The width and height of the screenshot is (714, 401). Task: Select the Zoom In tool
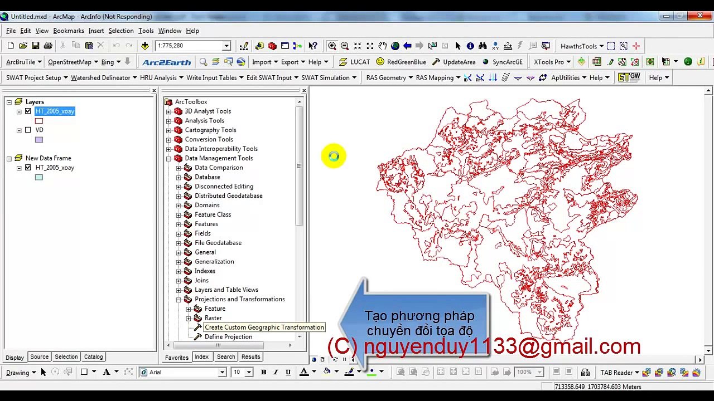click(x=332, y=46)
